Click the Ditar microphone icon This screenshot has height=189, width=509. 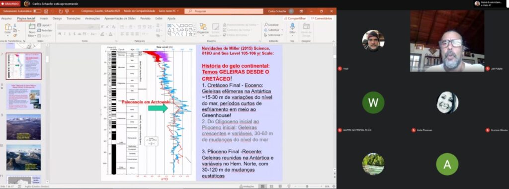292,26
